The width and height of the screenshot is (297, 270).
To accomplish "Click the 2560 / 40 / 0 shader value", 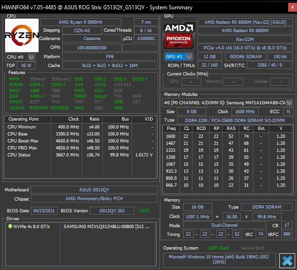I will [x=270, y=65].
